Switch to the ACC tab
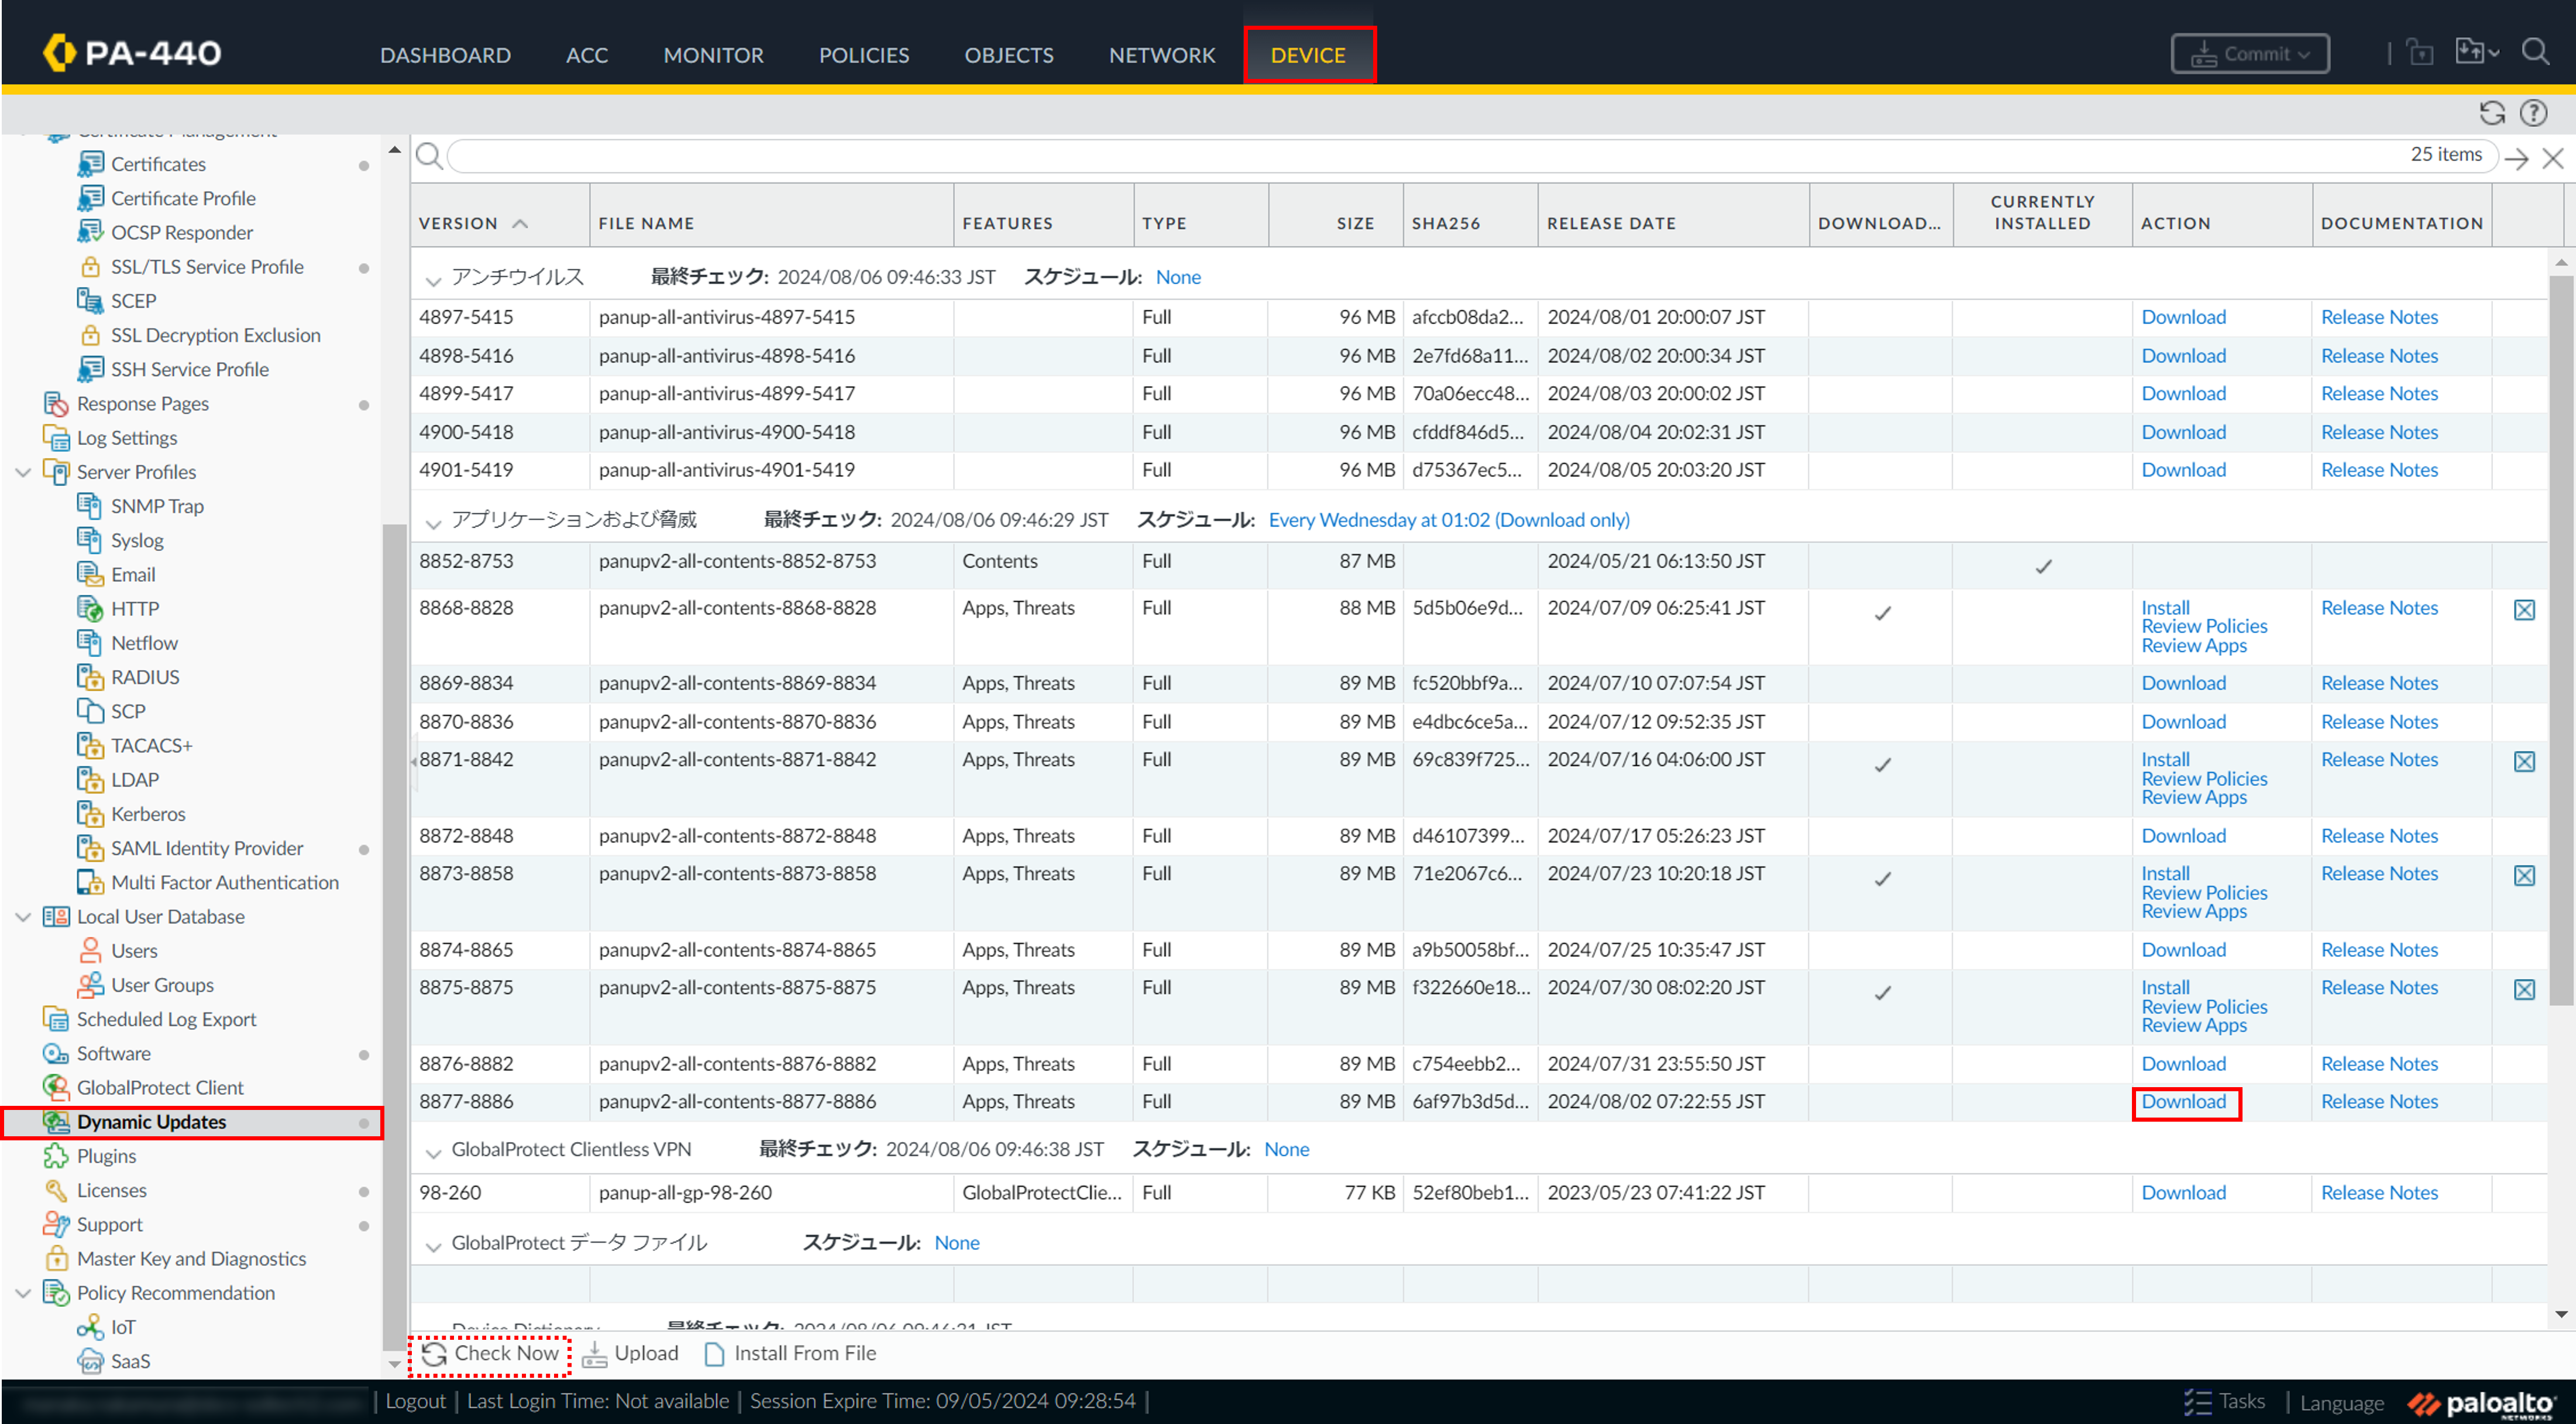The image size is (2576, 1424). (587, 55)
